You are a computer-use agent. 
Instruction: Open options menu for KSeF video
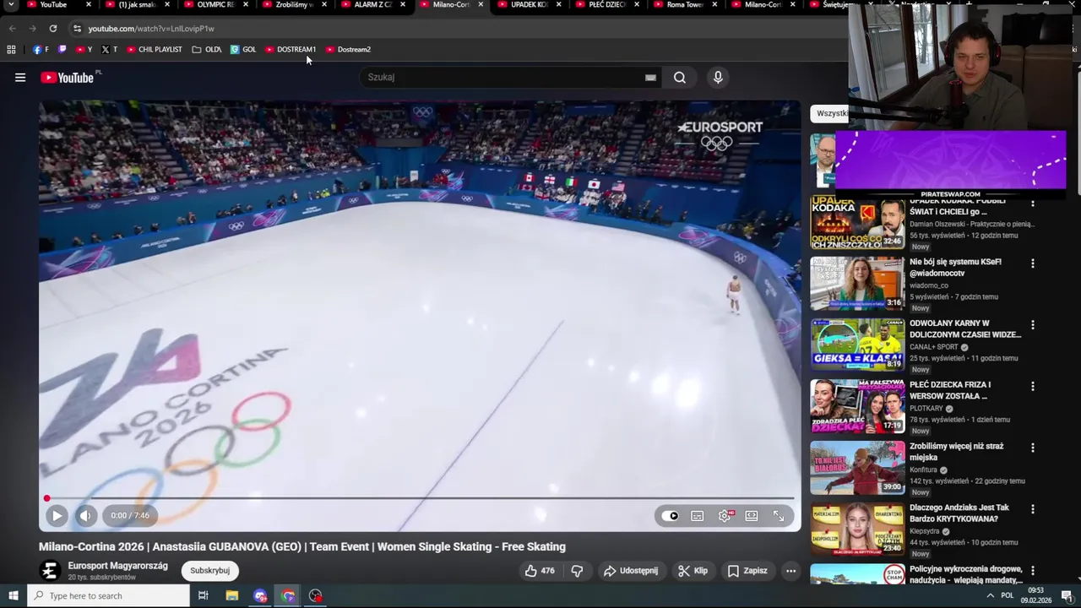pos(1032,263)
